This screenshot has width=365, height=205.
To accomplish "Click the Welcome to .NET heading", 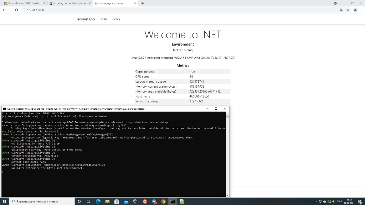I will pyautogui.click(x=183, y=35).
